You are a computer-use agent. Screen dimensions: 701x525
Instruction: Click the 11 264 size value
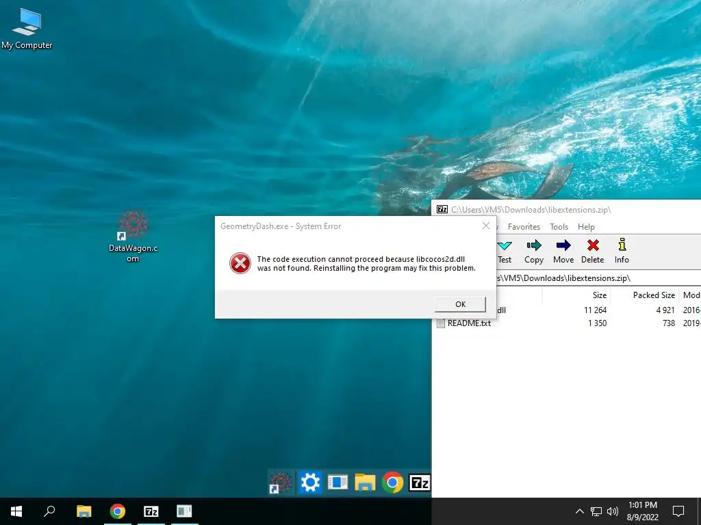(x=595, y=310)
